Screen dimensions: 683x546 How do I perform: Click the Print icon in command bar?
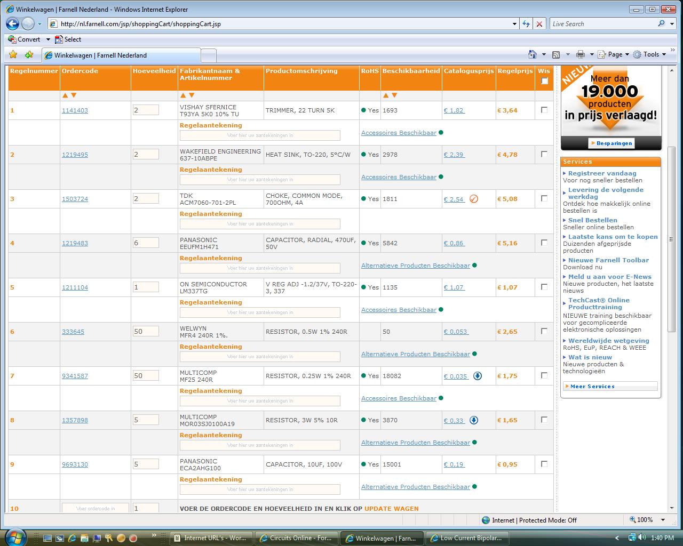coord(581,54)
